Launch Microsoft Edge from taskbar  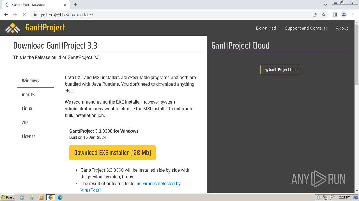pyautogui.click(x=60, y=197)
